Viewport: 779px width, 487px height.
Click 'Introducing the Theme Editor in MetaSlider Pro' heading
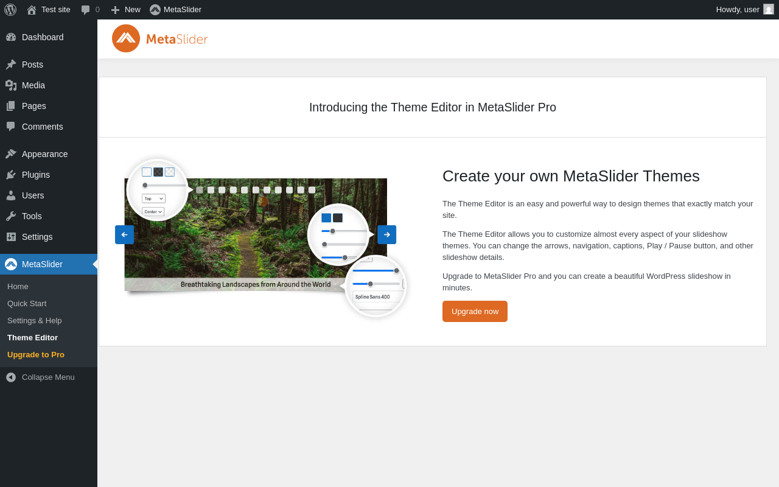coord(433,107)
